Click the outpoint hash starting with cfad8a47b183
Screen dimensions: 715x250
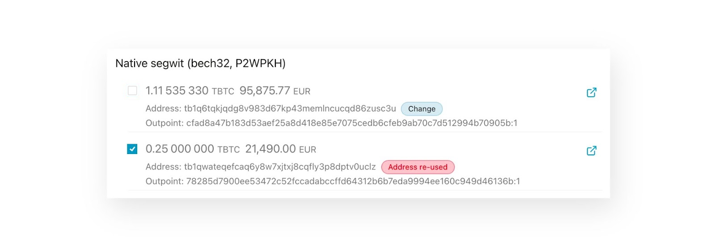pyautogui.click(x=352, y=123)
